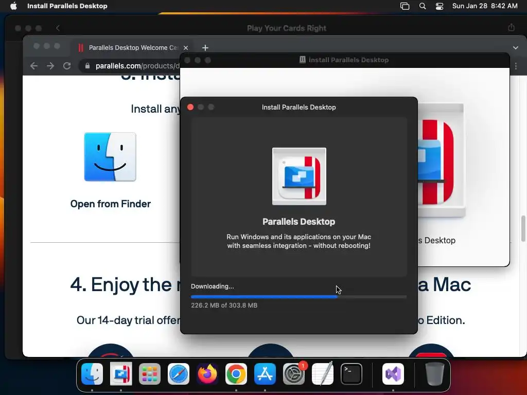527x395 pixels.
Task: Open Stage Manager window icon in menu bar
Action: point(405,6)
